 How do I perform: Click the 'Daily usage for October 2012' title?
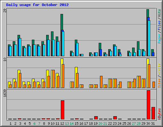[37, 5]
